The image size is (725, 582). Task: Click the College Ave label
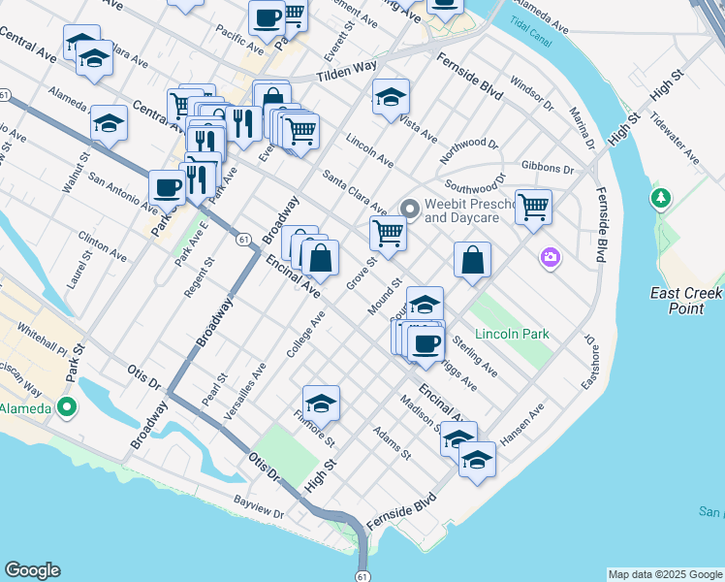point(305,335)
